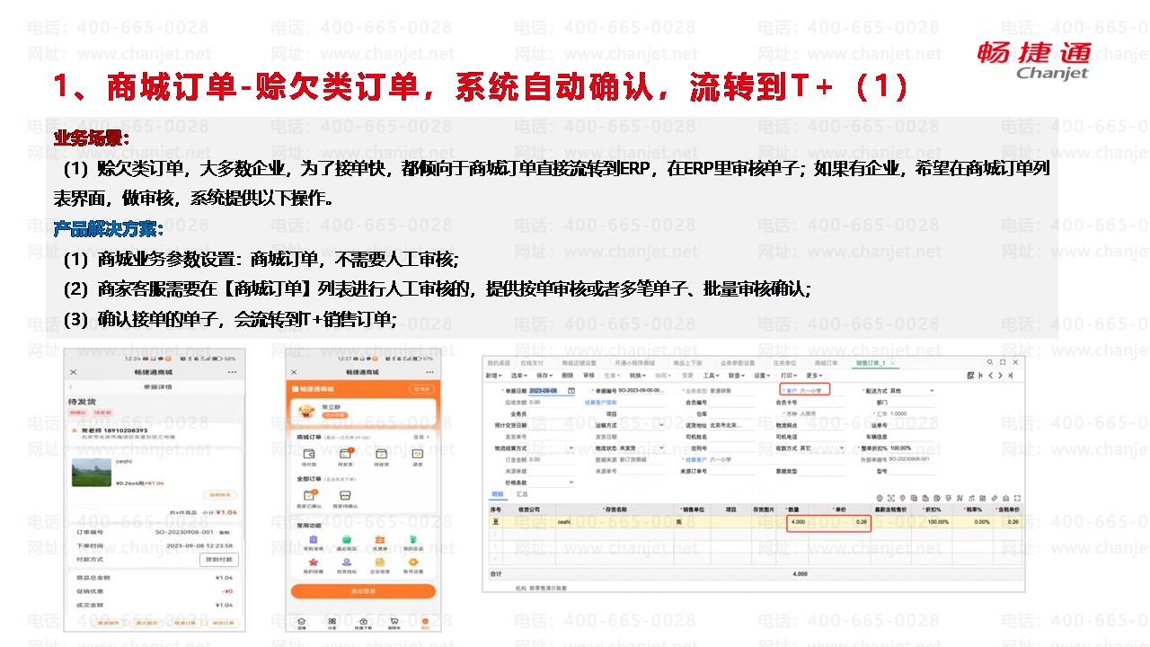Switch to the 商城订单 tab in T+
This screenshot has width=1150, height=647.
(x=827, y=362)
